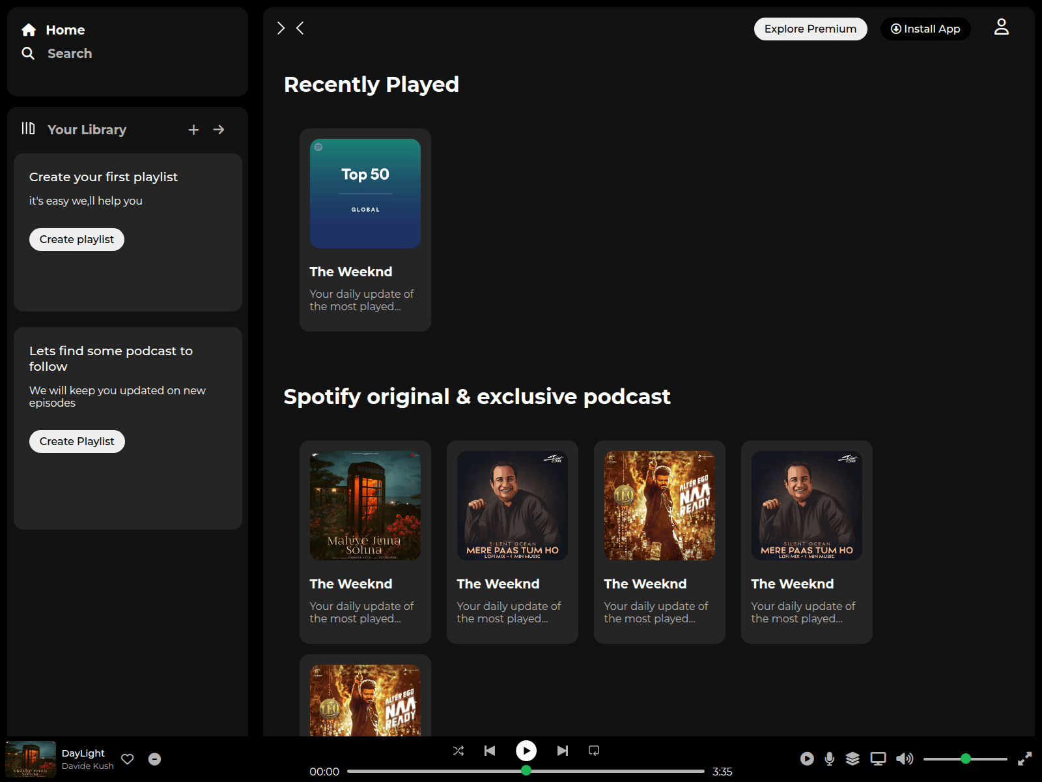The width and height of the screenshot is (1042, 782).
Task: Toggle repeat mode
Action: click(x=594, y=751)
